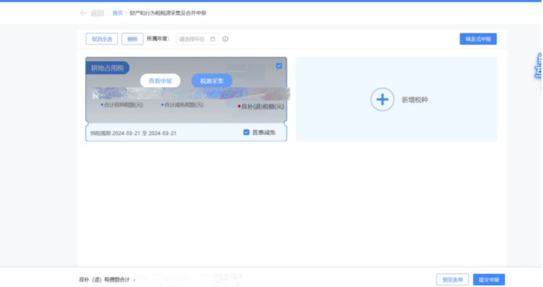
Task: Go to 首页 in breadcrumb
Action: click(118, 13)
